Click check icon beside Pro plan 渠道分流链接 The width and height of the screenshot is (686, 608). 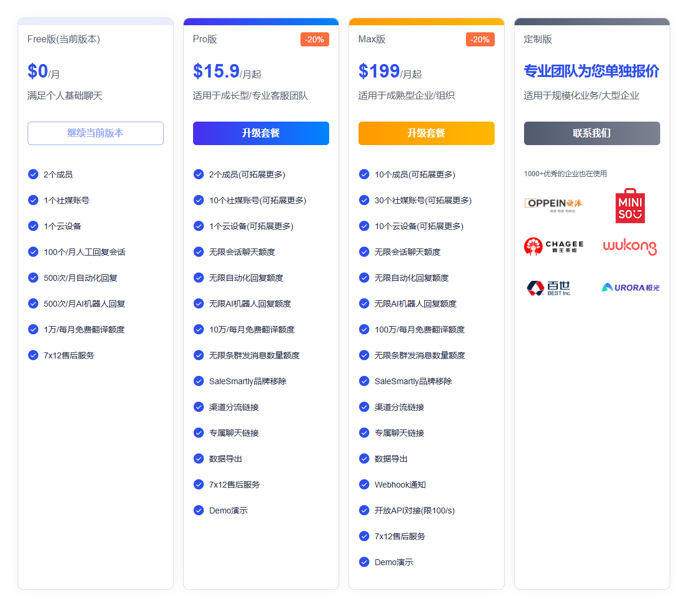point(198,407)
